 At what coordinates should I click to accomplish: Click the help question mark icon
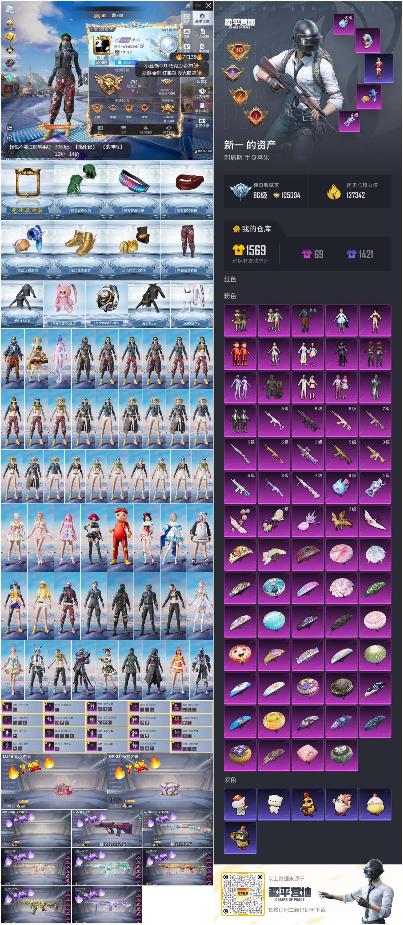pyautogui.click(x=188, y=6)
